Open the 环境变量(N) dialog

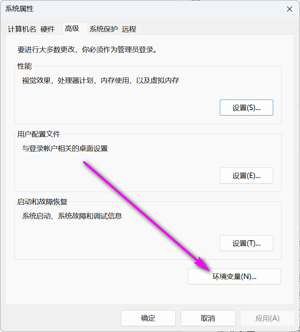point(234,276)
